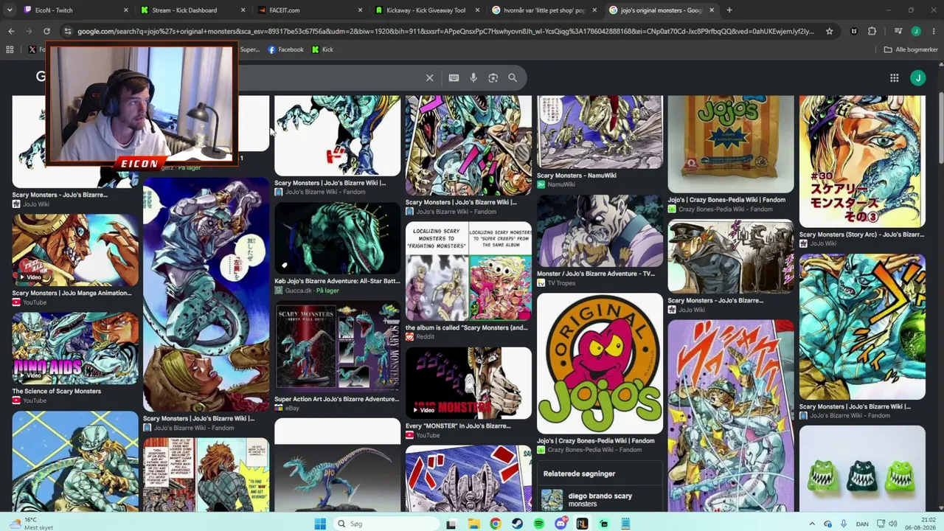Switch to the Stream - Kick Dashboard tab

193,10
